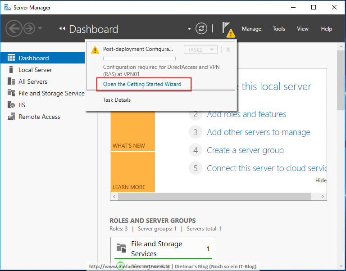Open the navigation history dropdown arrow
This screenshot has height=271, width=346.
[40, 28]
